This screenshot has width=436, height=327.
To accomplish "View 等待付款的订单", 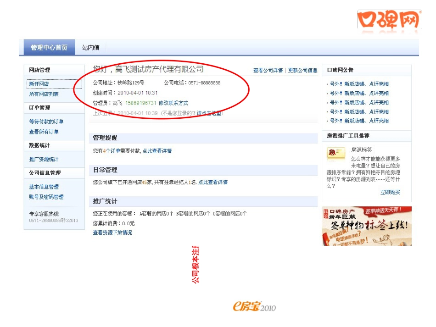I will coord(46,122).
